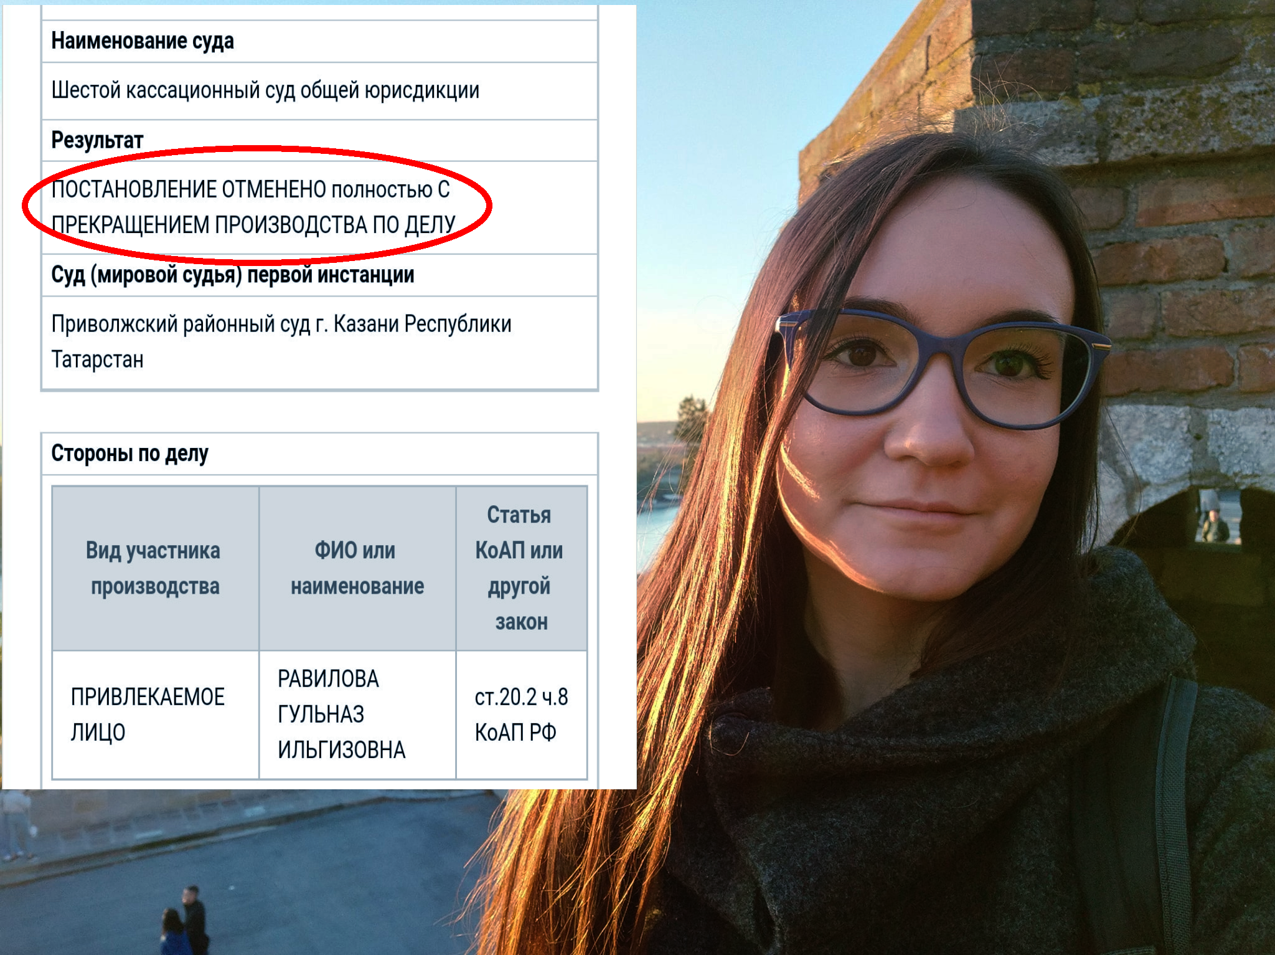Click the name cell 'РАВИЛОВА ГУЛЬНАЗ ИЛЬГИЗОВНА'
This screenshot has height=955, width=1275.
(357, 715)
